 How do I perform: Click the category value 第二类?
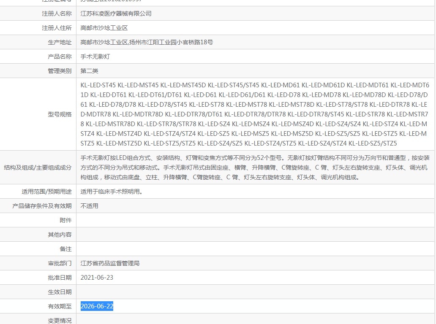tap(89, 71)
